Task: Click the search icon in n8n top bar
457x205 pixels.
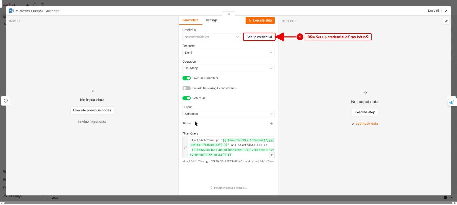Action: tap(35, 5)
